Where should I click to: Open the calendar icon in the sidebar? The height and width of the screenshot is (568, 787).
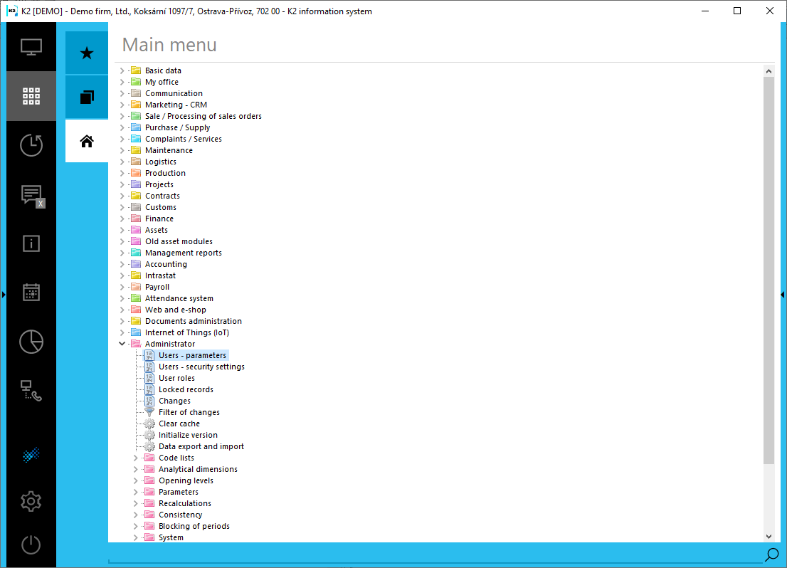(31, 292)
